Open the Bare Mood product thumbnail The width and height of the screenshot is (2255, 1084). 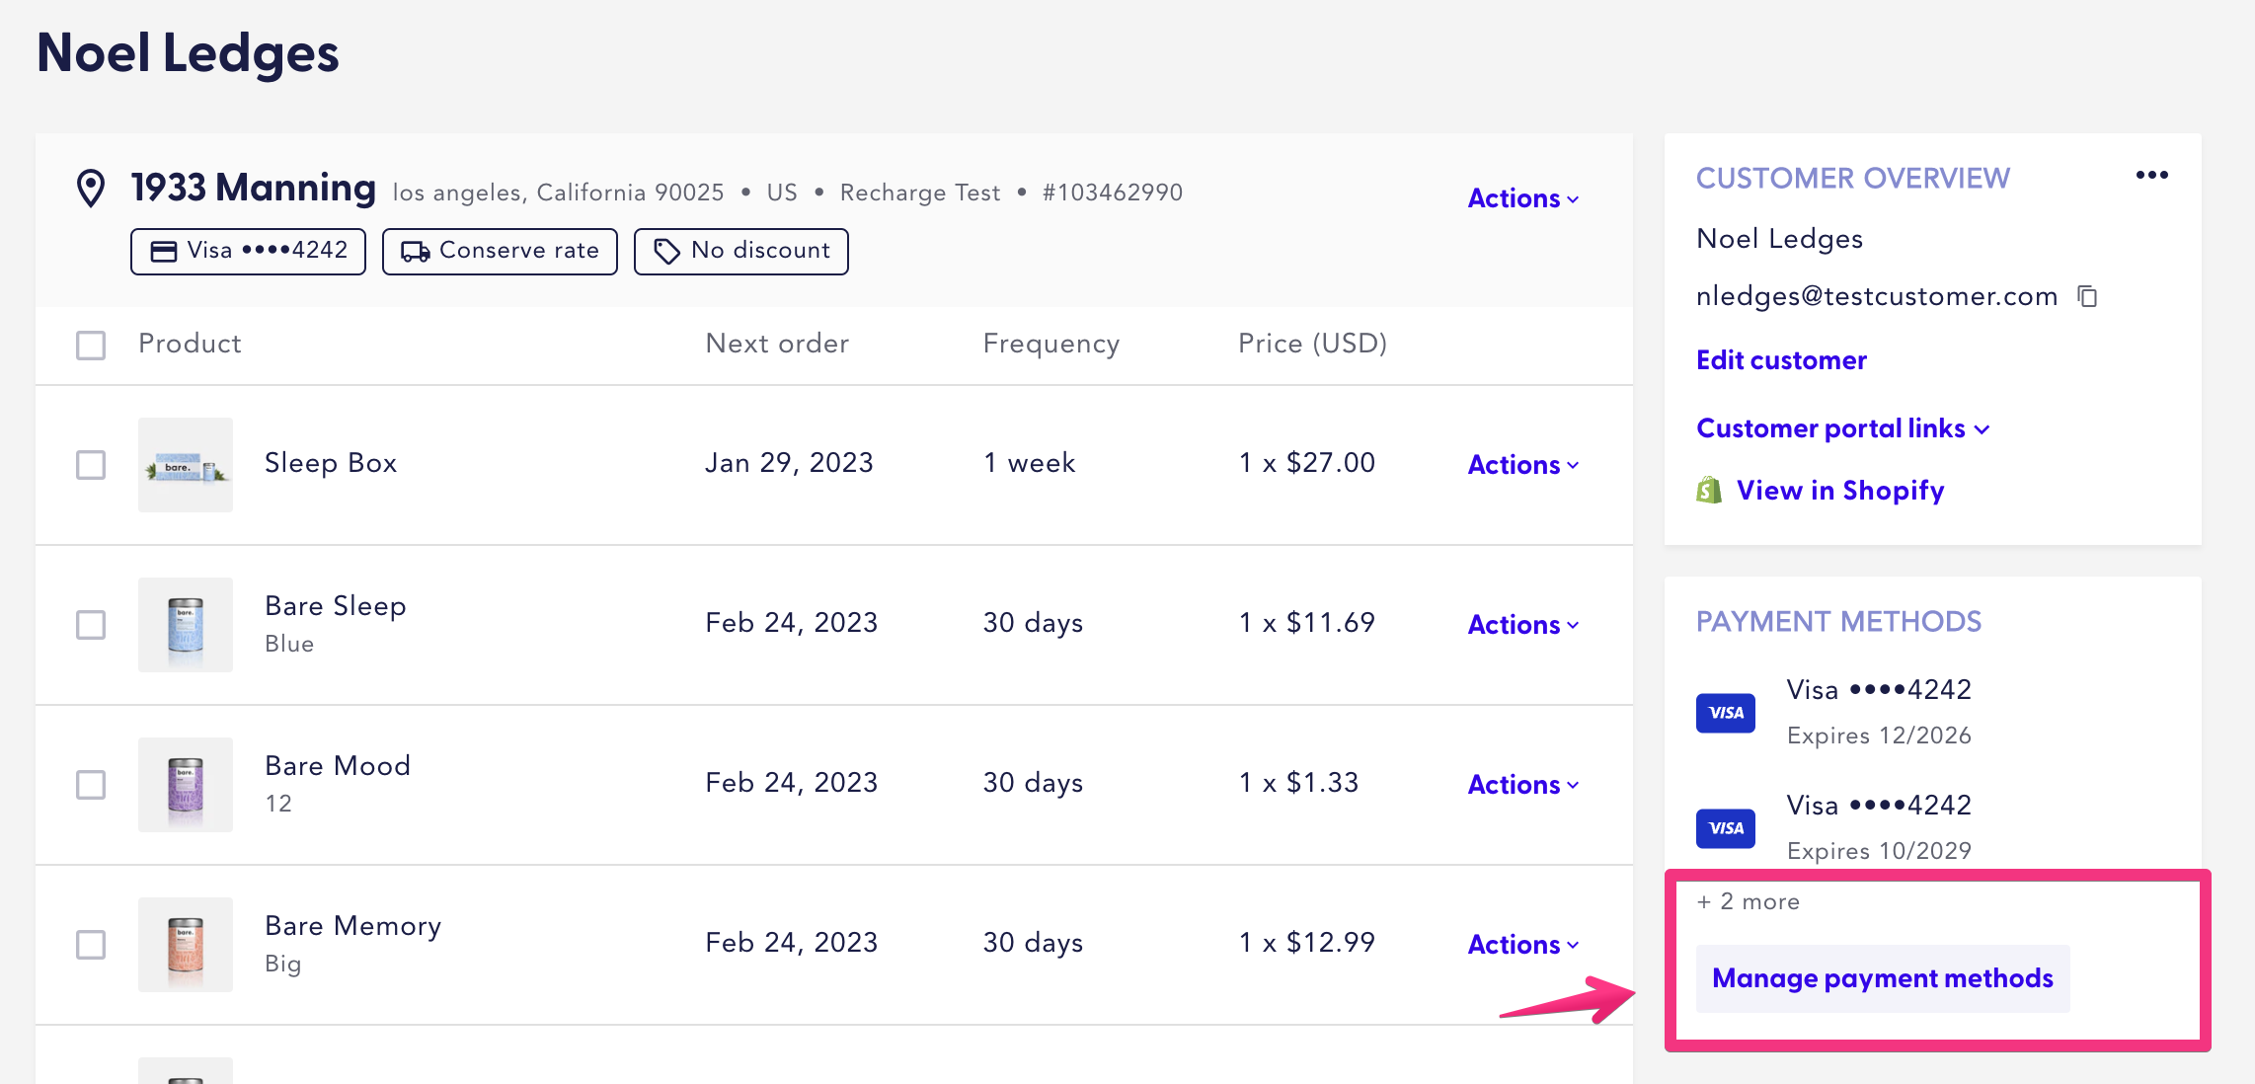click(x=186, y=785)
